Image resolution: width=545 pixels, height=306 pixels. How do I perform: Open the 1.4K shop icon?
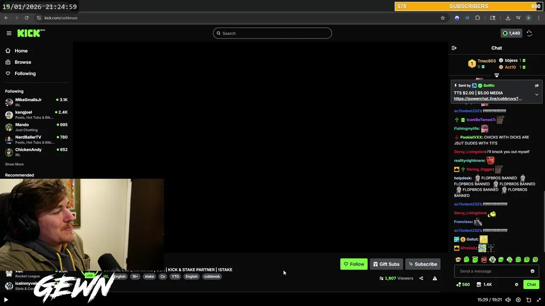[x=484, y=284]
